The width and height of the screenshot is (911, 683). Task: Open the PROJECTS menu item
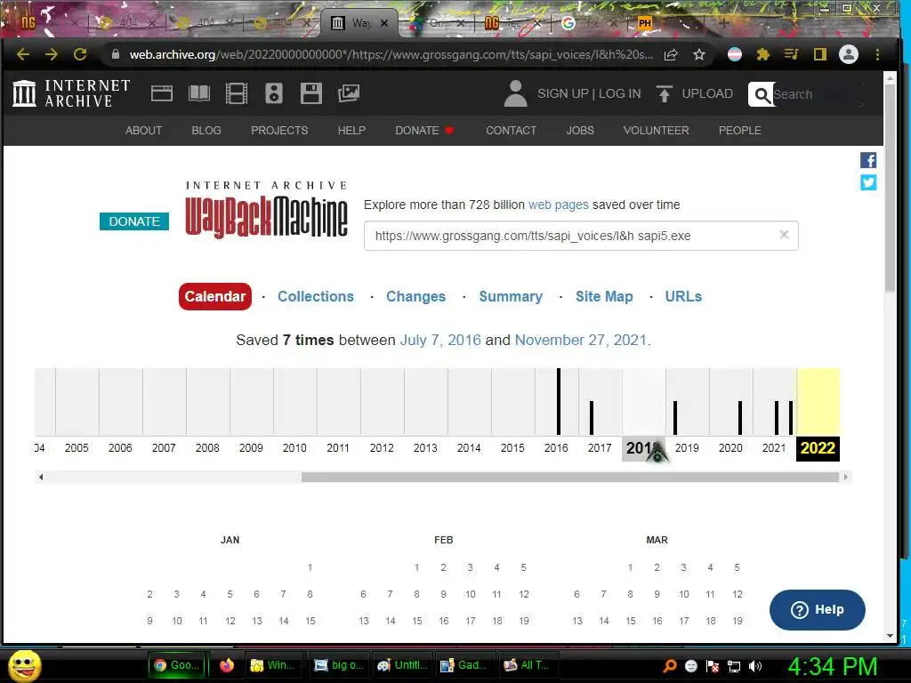[x=279, y=130]
